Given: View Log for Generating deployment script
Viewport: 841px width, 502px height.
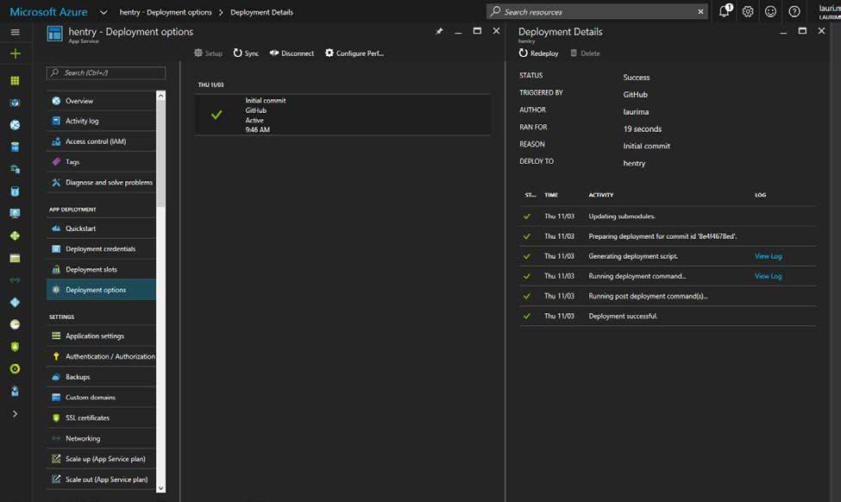Looking at the screenshot, I should click(x=768, y=256).
